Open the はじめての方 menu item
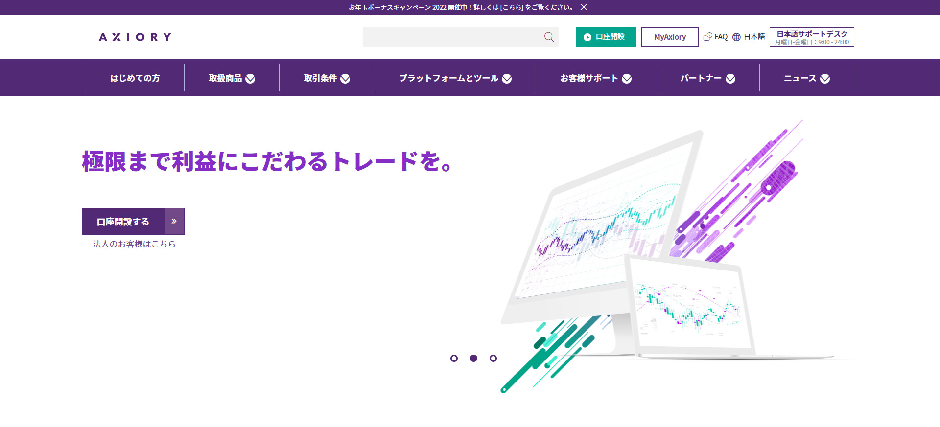 [135, 78]
